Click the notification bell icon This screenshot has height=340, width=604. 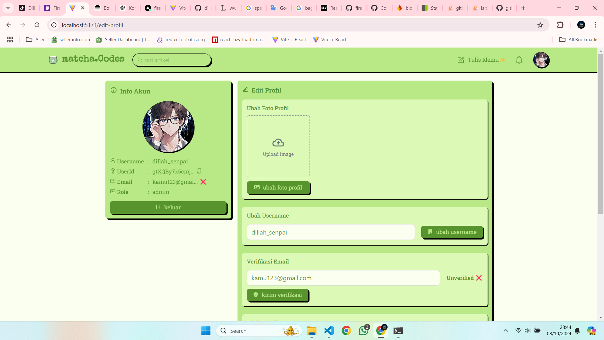pyautogui.click(x=519, y=60)
